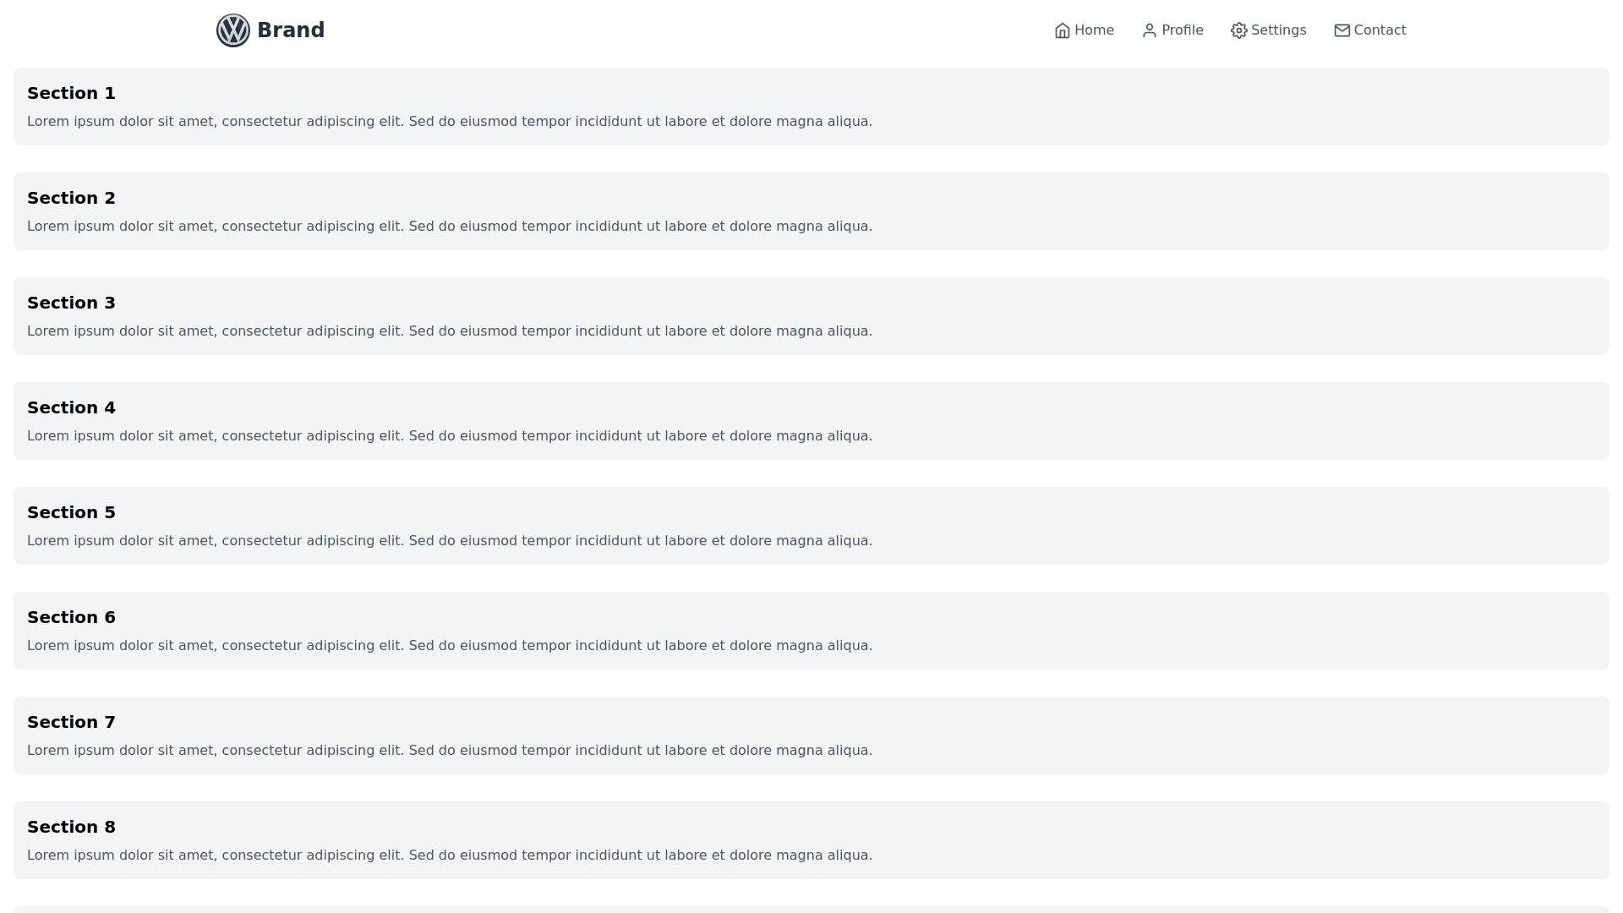Click the person icon beside Profile
This screenshot has width=1623, height=913.
[x=1150, y=30]
